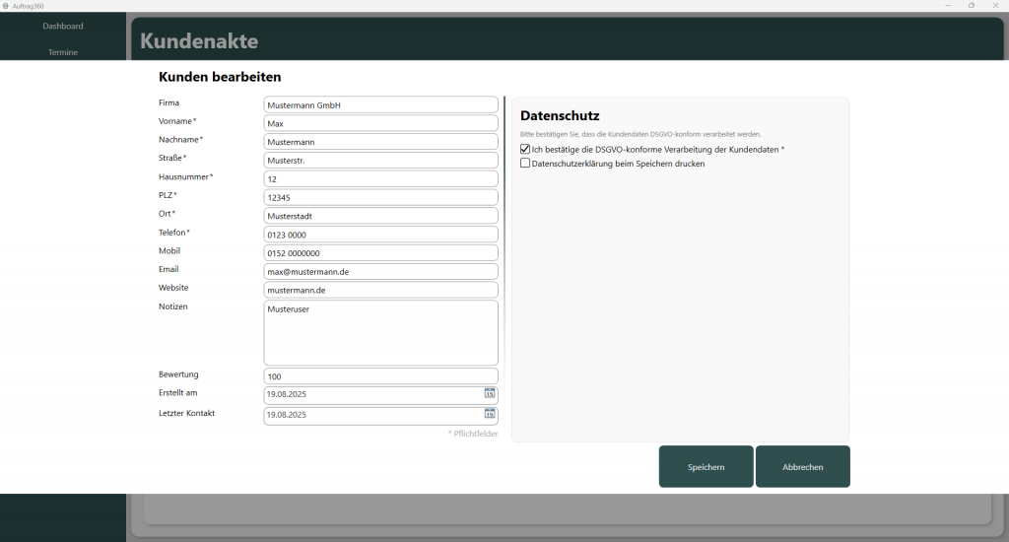This screenshot has width=1009, height=542.
Task: Click into the Firma field
Action: 380,104
